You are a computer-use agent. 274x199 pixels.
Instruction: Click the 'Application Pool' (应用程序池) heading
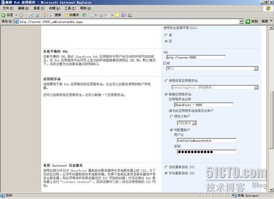point(52,79)
